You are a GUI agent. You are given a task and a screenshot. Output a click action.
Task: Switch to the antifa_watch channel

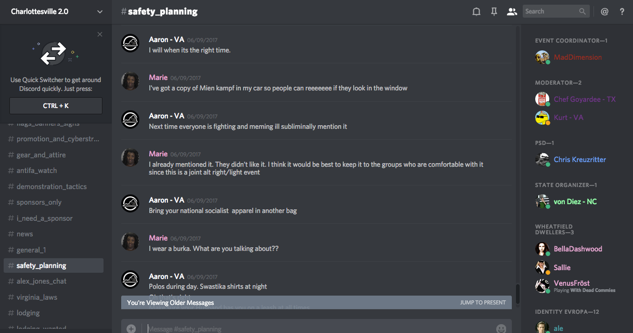click(36, 170)
